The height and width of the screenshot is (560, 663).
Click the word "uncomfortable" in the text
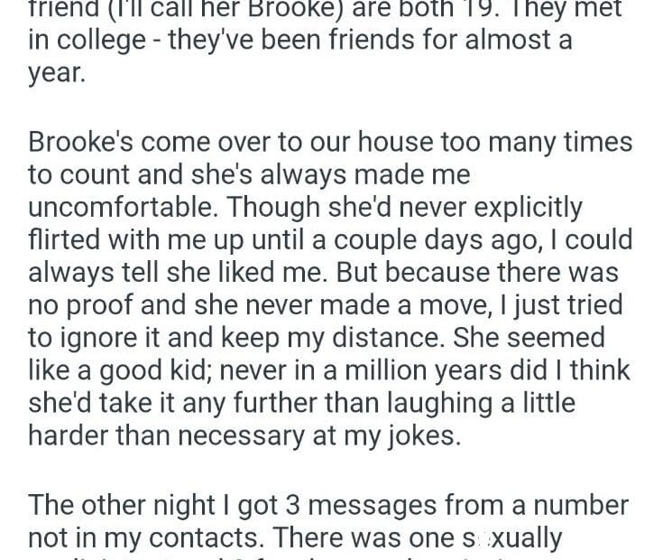[x=122, y=208]
